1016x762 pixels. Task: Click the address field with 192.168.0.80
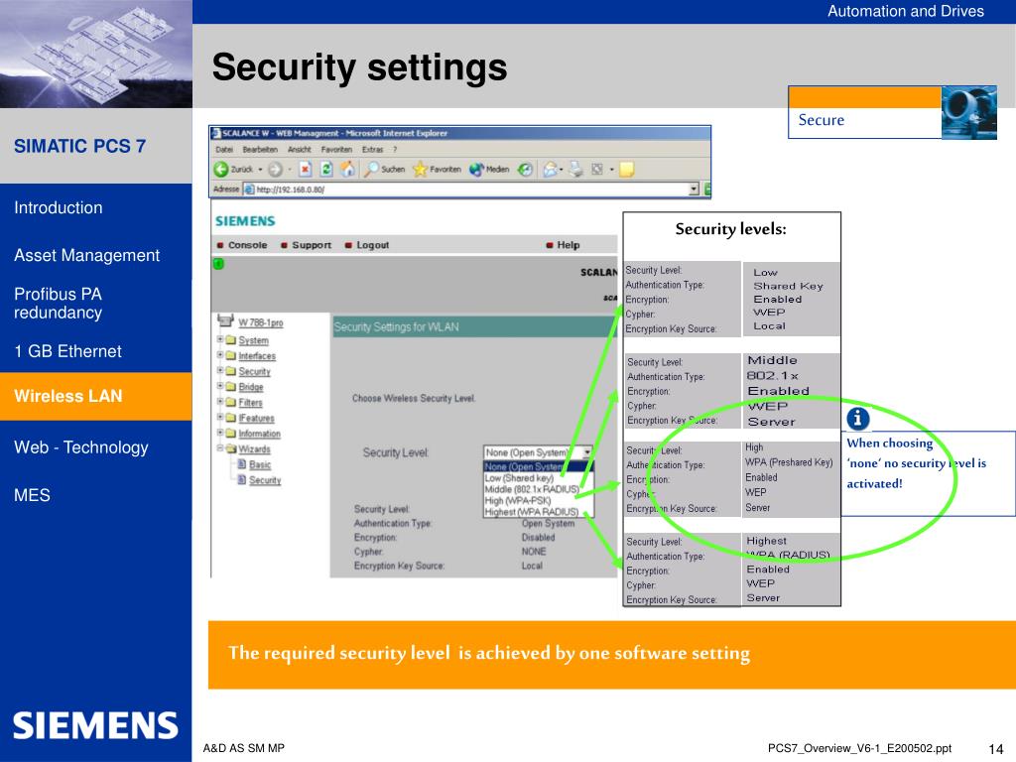pyautogui.click(x=471, y=190)
